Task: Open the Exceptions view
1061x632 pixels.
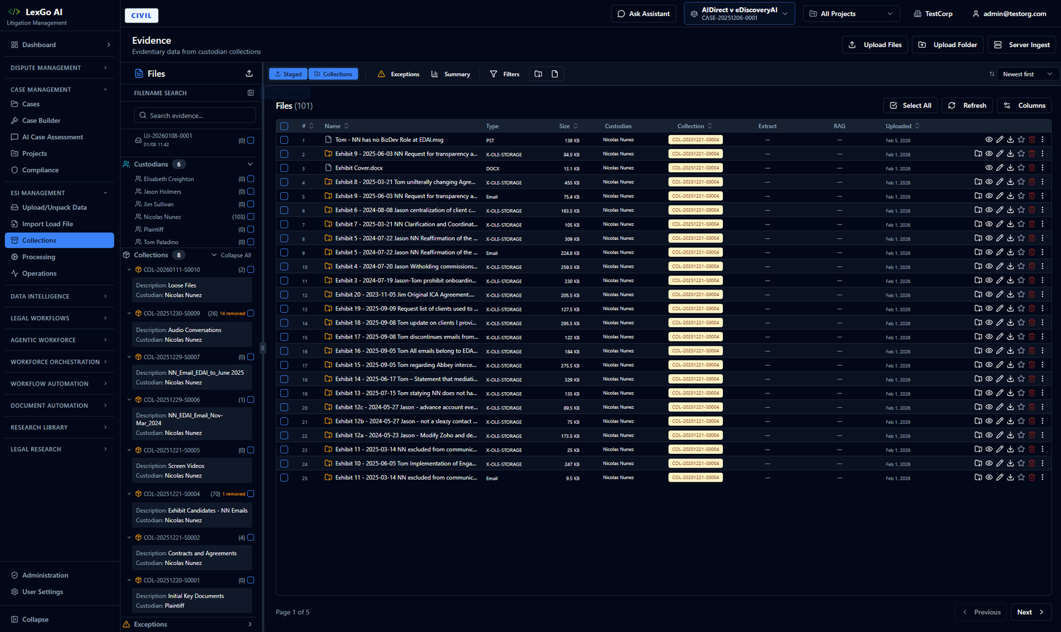Action: tap(399, 74)
